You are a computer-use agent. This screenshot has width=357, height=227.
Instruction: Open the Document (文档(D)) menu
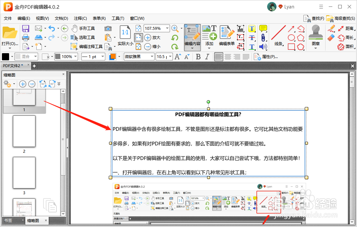click(61, 18)
